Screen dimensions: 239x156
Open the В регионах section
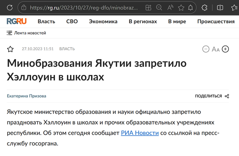[143, 22]
